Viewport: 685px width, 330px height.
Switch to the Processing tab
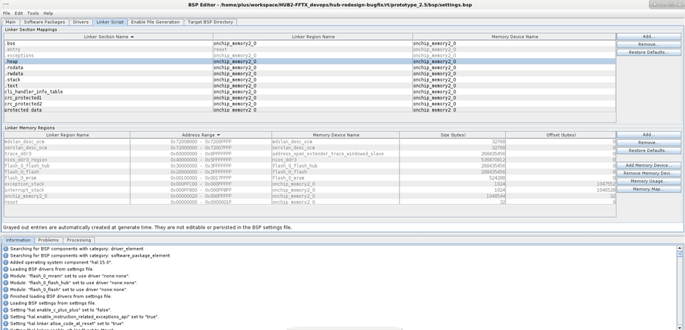coord(79,240)
